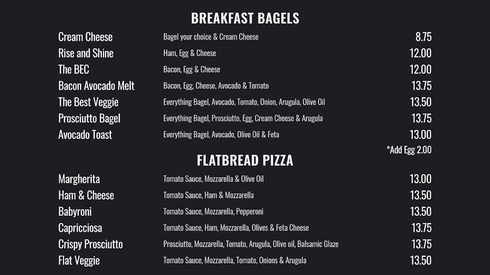The image size is (490, 275).
Task: Click the Margherita 13.00 price
Action: (x=420, y=179)
